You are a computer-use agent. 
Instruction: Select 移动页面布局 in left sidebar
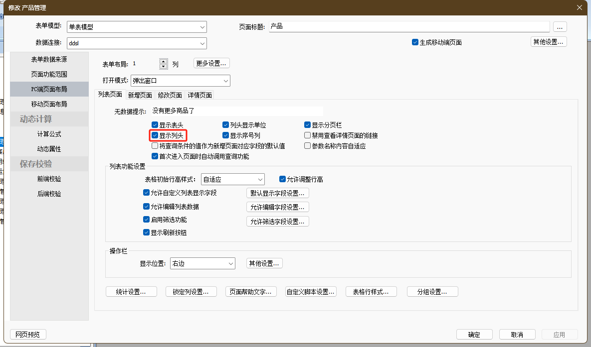tap(49, 104)
